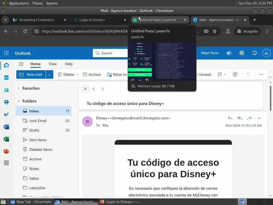Open the AL account avatar
The width and height of the screenshot is (273, 205).
click(x=266, y=53)
